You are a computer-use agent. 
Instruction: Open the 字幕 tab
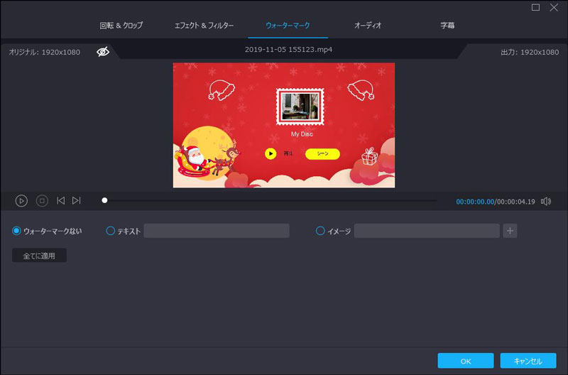(x=447, y=26)
